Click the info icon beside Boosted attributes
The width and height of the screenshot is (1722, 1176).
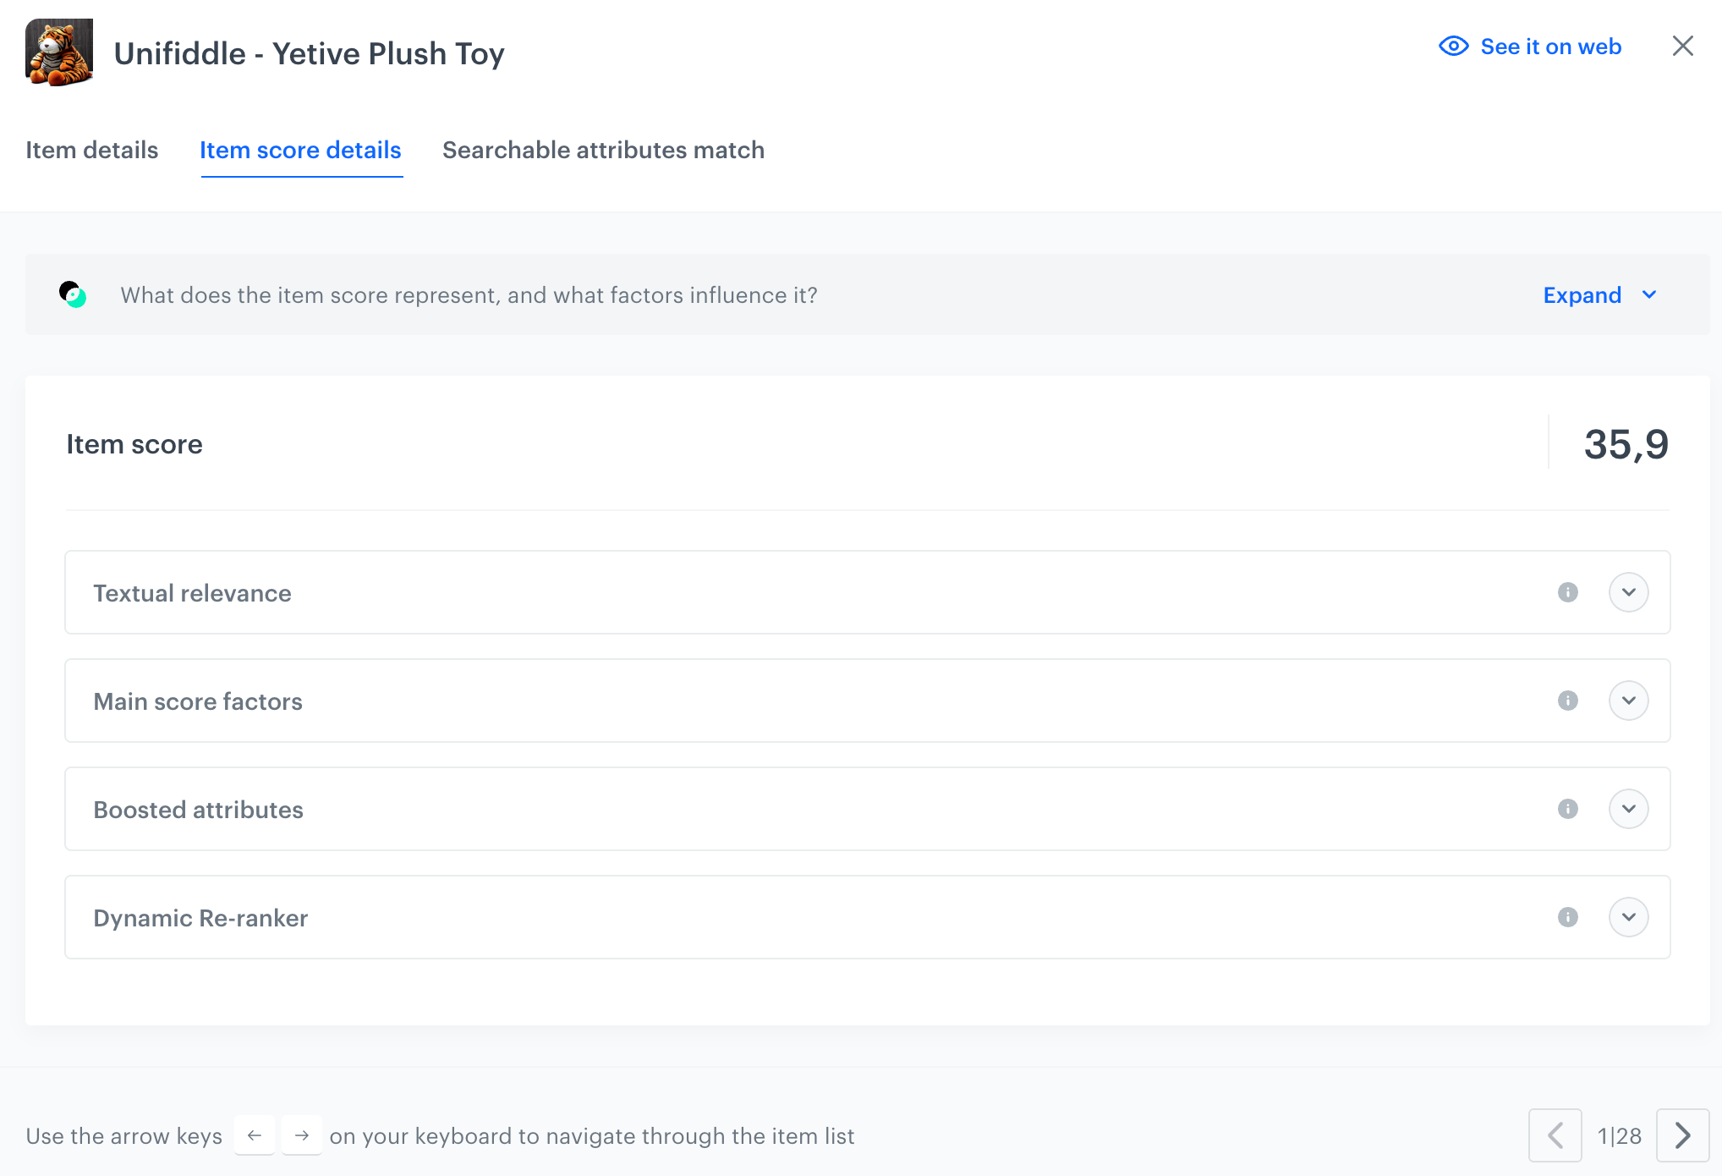pyautogui.click(x=1567, y=809)
